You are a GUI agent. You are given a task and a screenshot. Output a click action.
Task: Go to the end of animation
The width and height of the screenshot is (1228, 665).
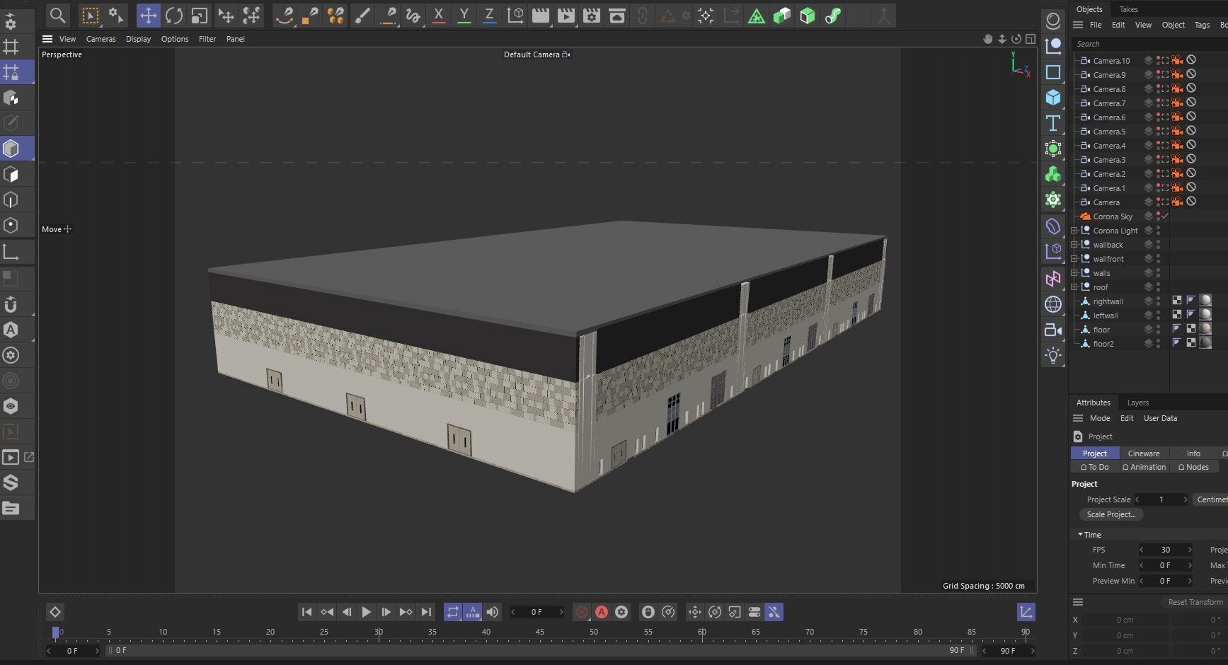pyautogui.click(x=426, y=612)
